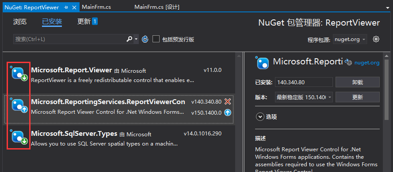This screenshot has width=393, height=172.
Task: Click the v140.340.80 installed version text
Action: click(x=206, y=102)
